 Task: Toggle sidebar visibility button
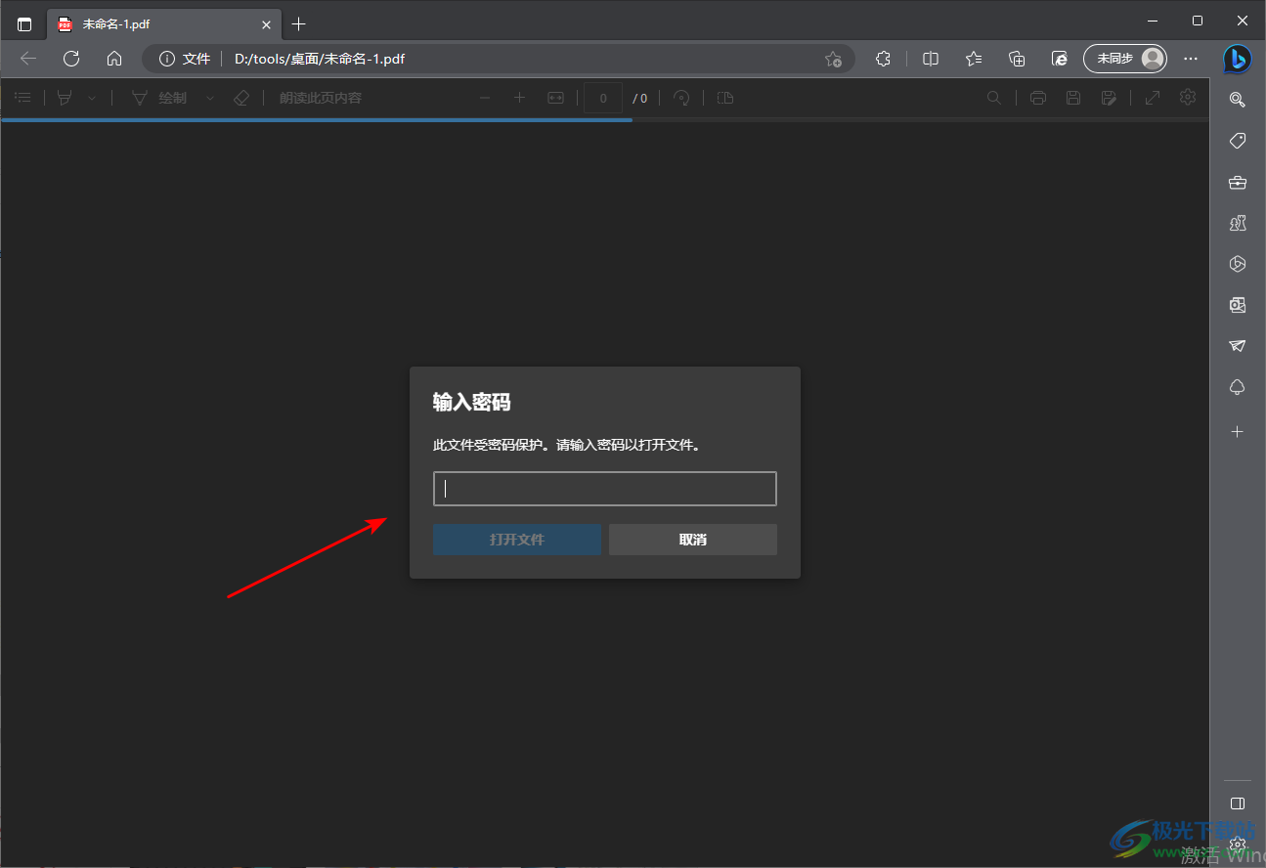tap(1238, 803)
